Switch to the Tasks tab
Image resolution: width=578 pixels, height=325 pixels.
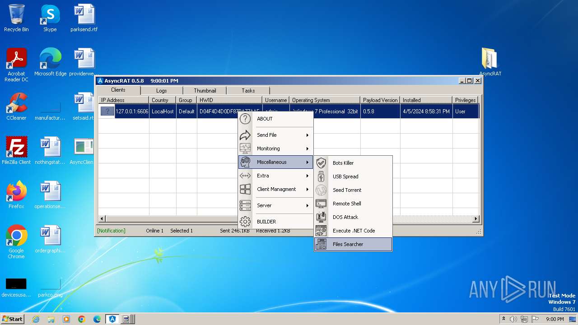tap(248, 91)
